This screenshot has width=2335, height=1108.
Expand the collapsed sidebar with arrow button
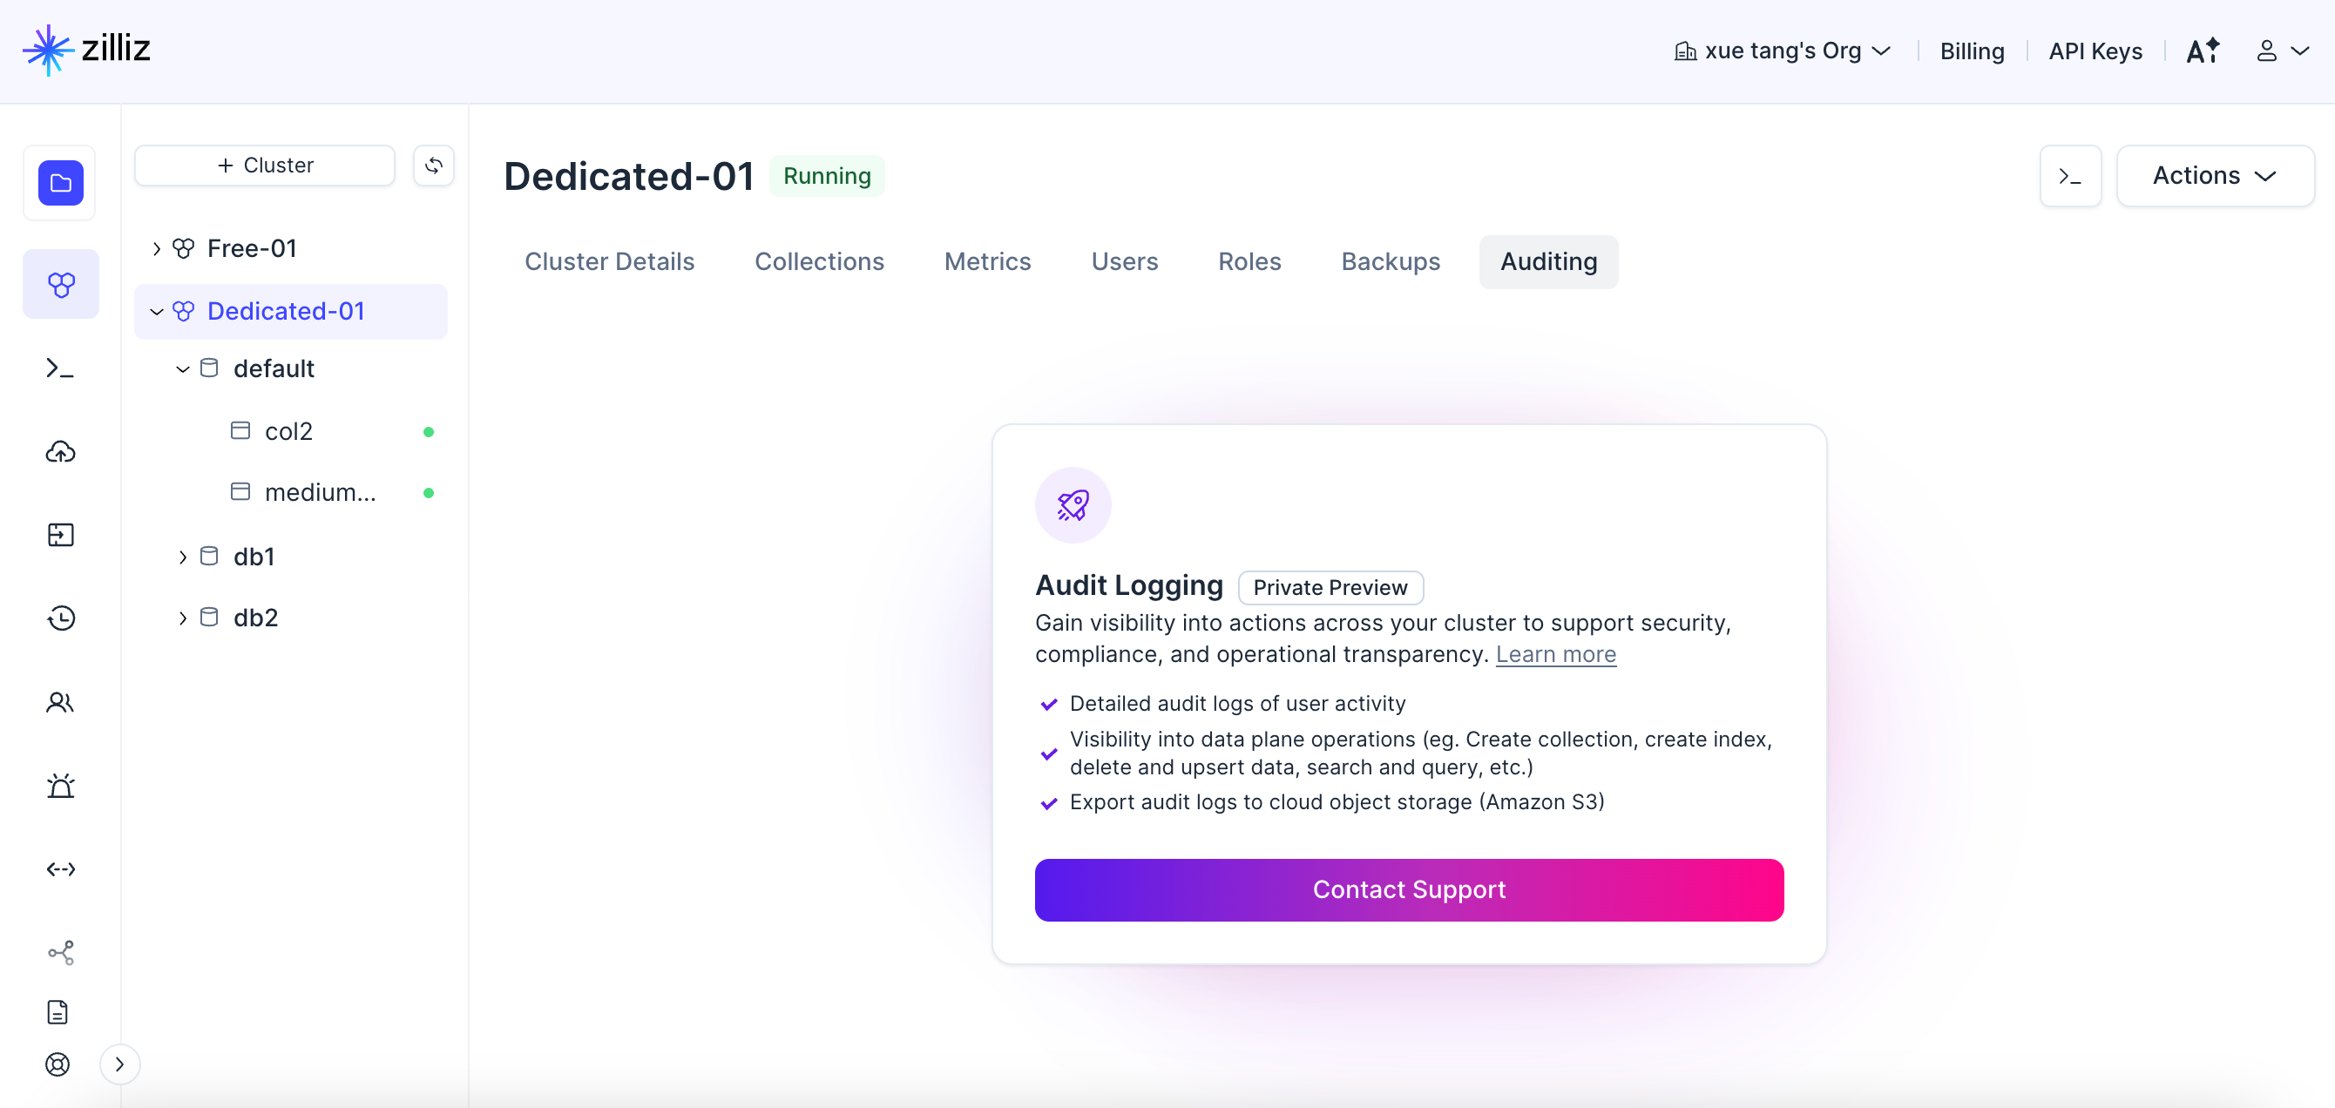[119, 1064]
